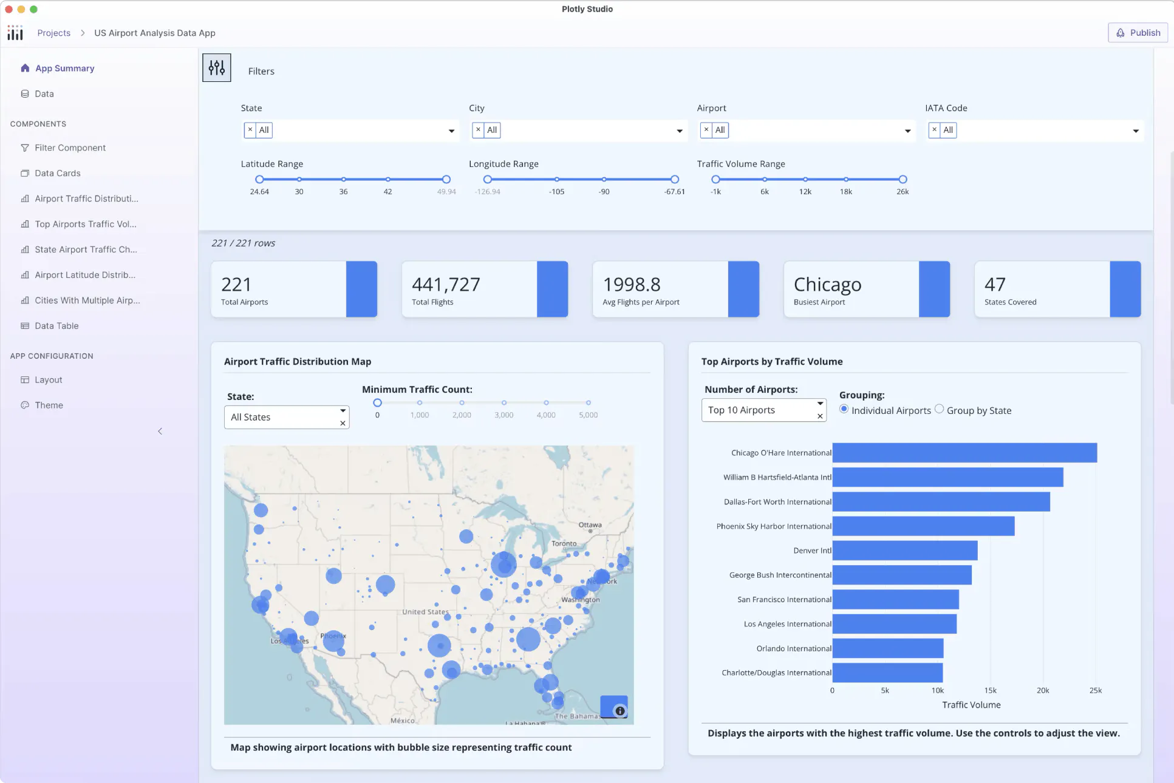Open the City filter dropdown
This screenshot has height=783, width=1174.
[679, 131]
